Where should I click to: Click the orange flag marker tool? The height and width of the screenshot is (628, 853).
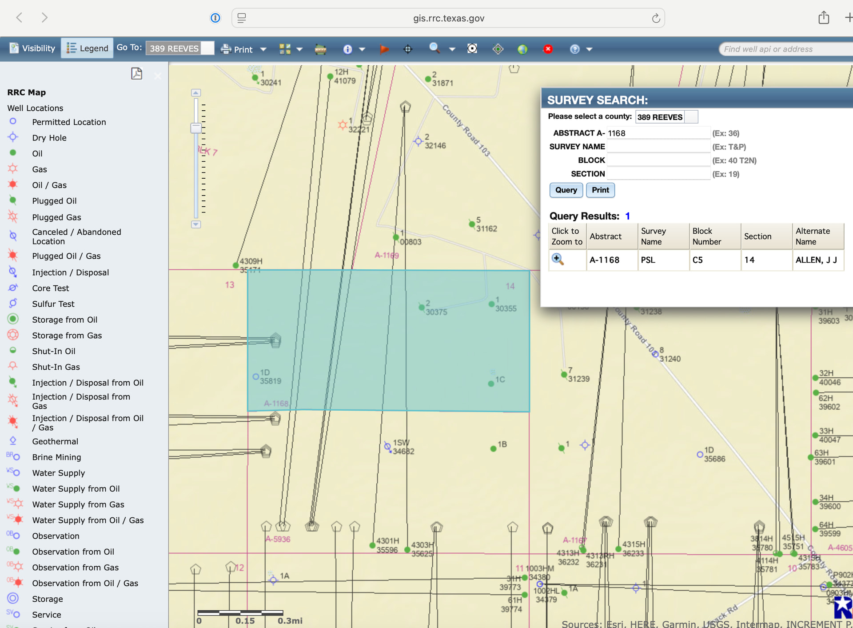384,49
